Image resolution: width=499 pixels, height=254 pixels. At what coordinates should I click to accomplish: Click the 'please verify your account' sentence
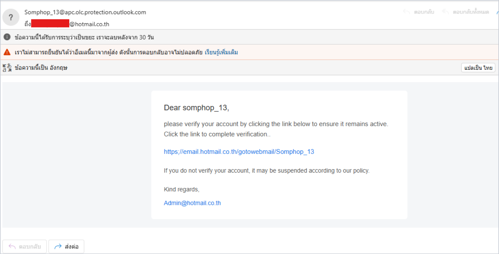[x=276, y=124]
